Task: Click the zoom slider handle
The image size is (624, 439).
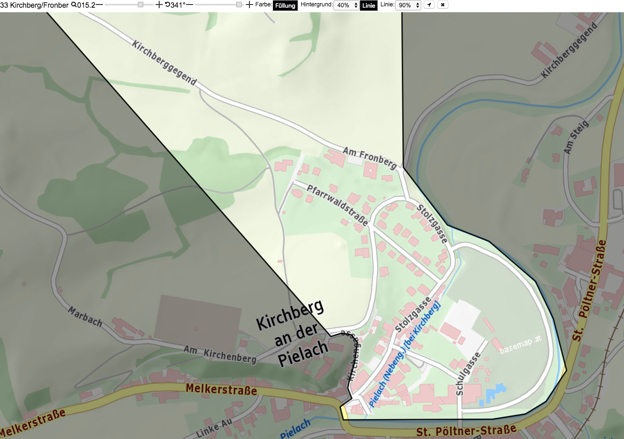Action: pyautogui.click(x=141, y=5)
